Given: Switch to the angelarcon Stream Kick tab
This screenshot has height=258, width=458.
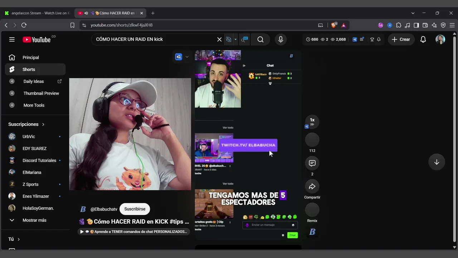Looking at the screenshot, I should [37, 13].
